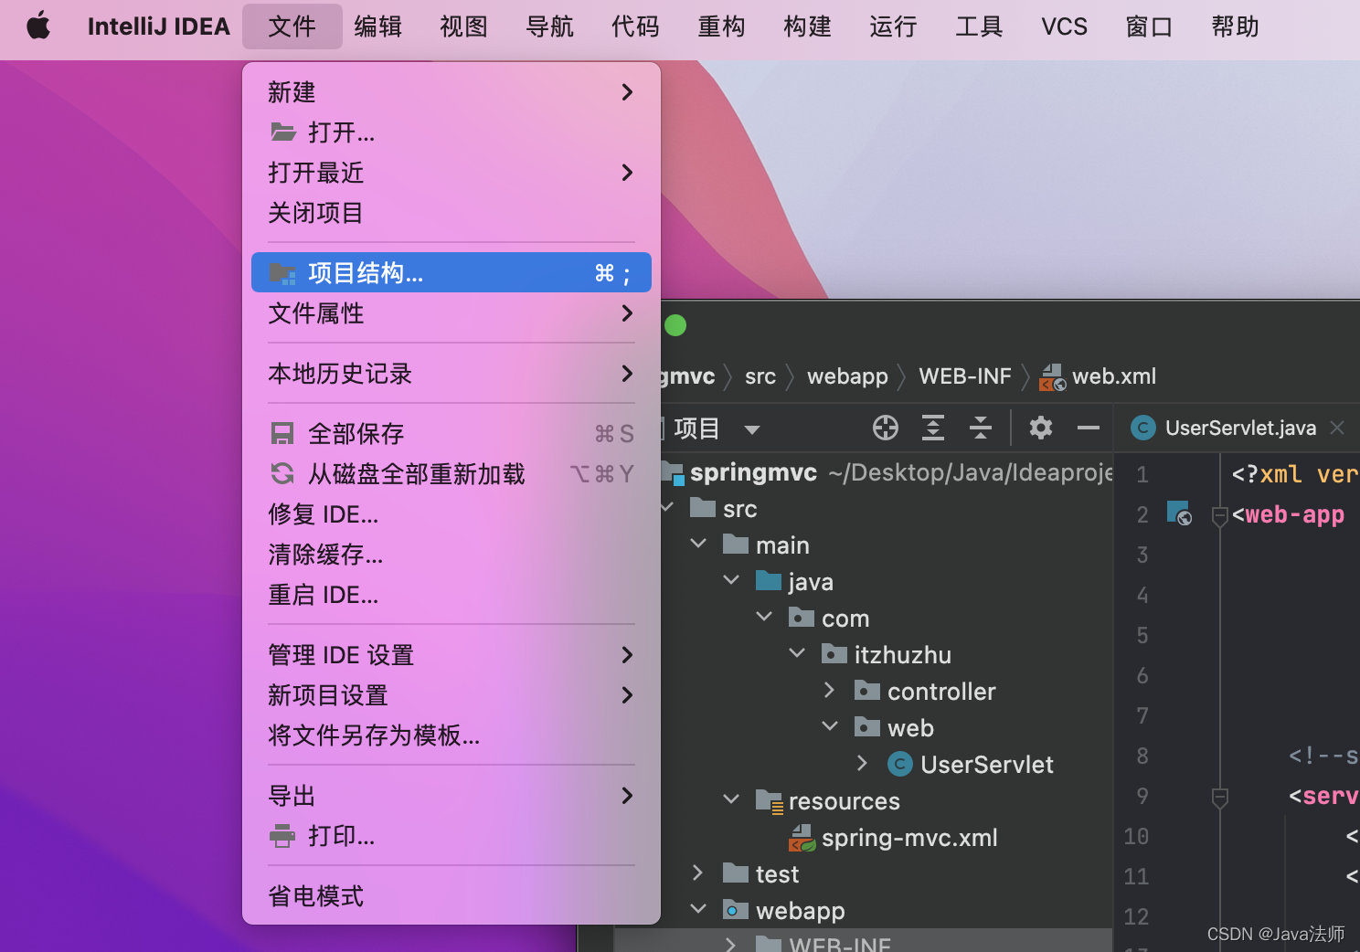
Task: Expand the UserServlet class chevron
Action: 862,763
